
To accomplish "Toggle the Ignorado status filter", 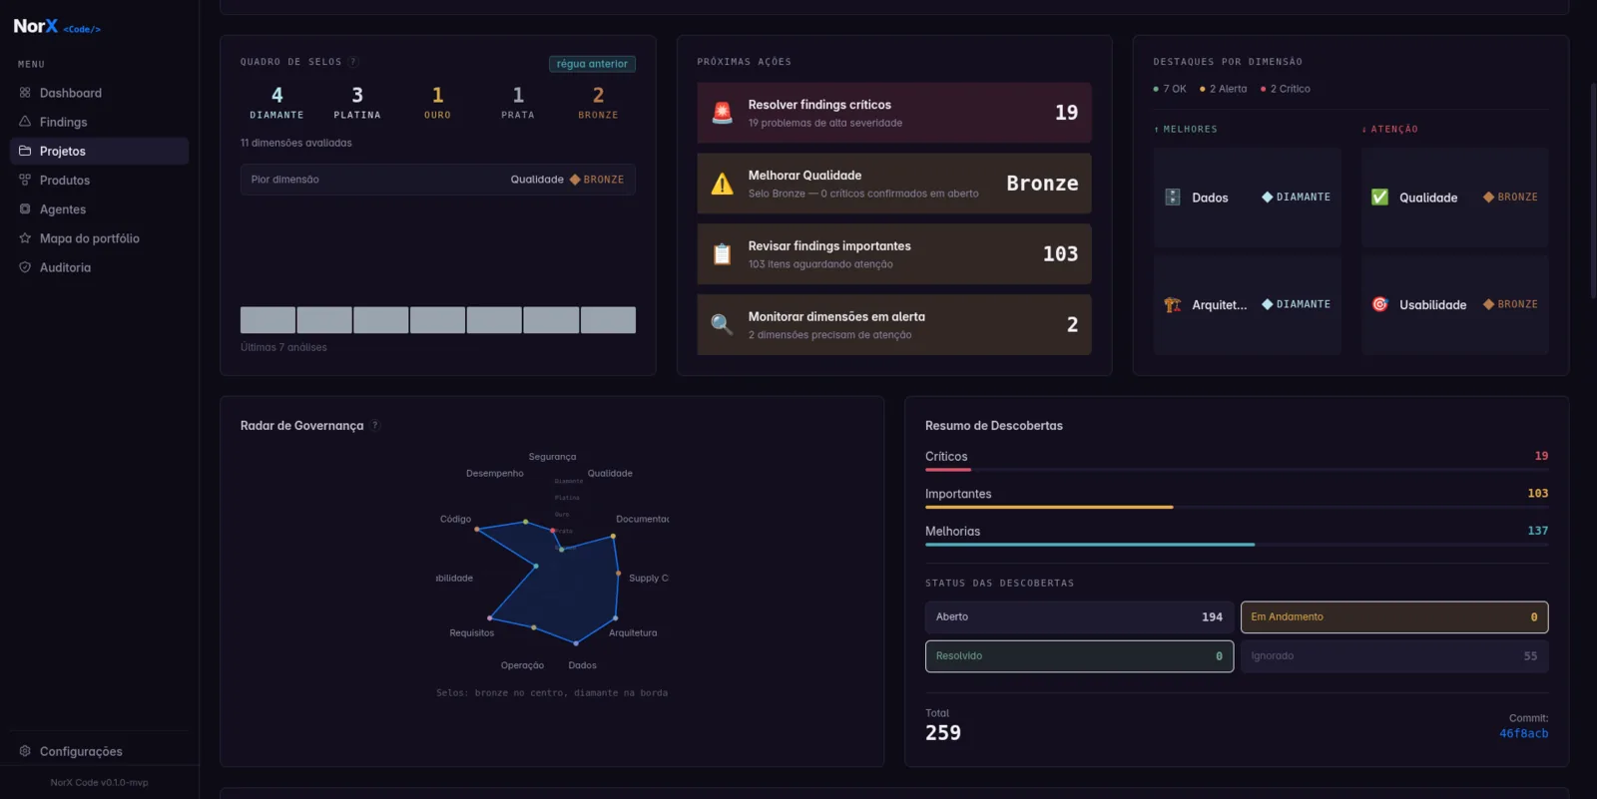I will pos(1394,656).
